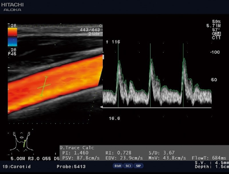This screenshot has width=229, height=174.
Task: Click the Hitachi Aloka logo
Action: tap(13, 7)
